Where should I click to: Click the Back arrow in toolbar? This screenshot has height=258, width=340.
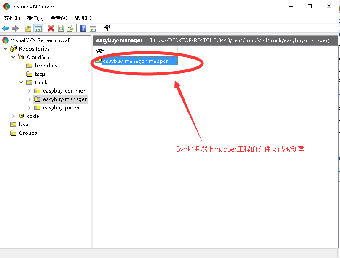(5, 28)
